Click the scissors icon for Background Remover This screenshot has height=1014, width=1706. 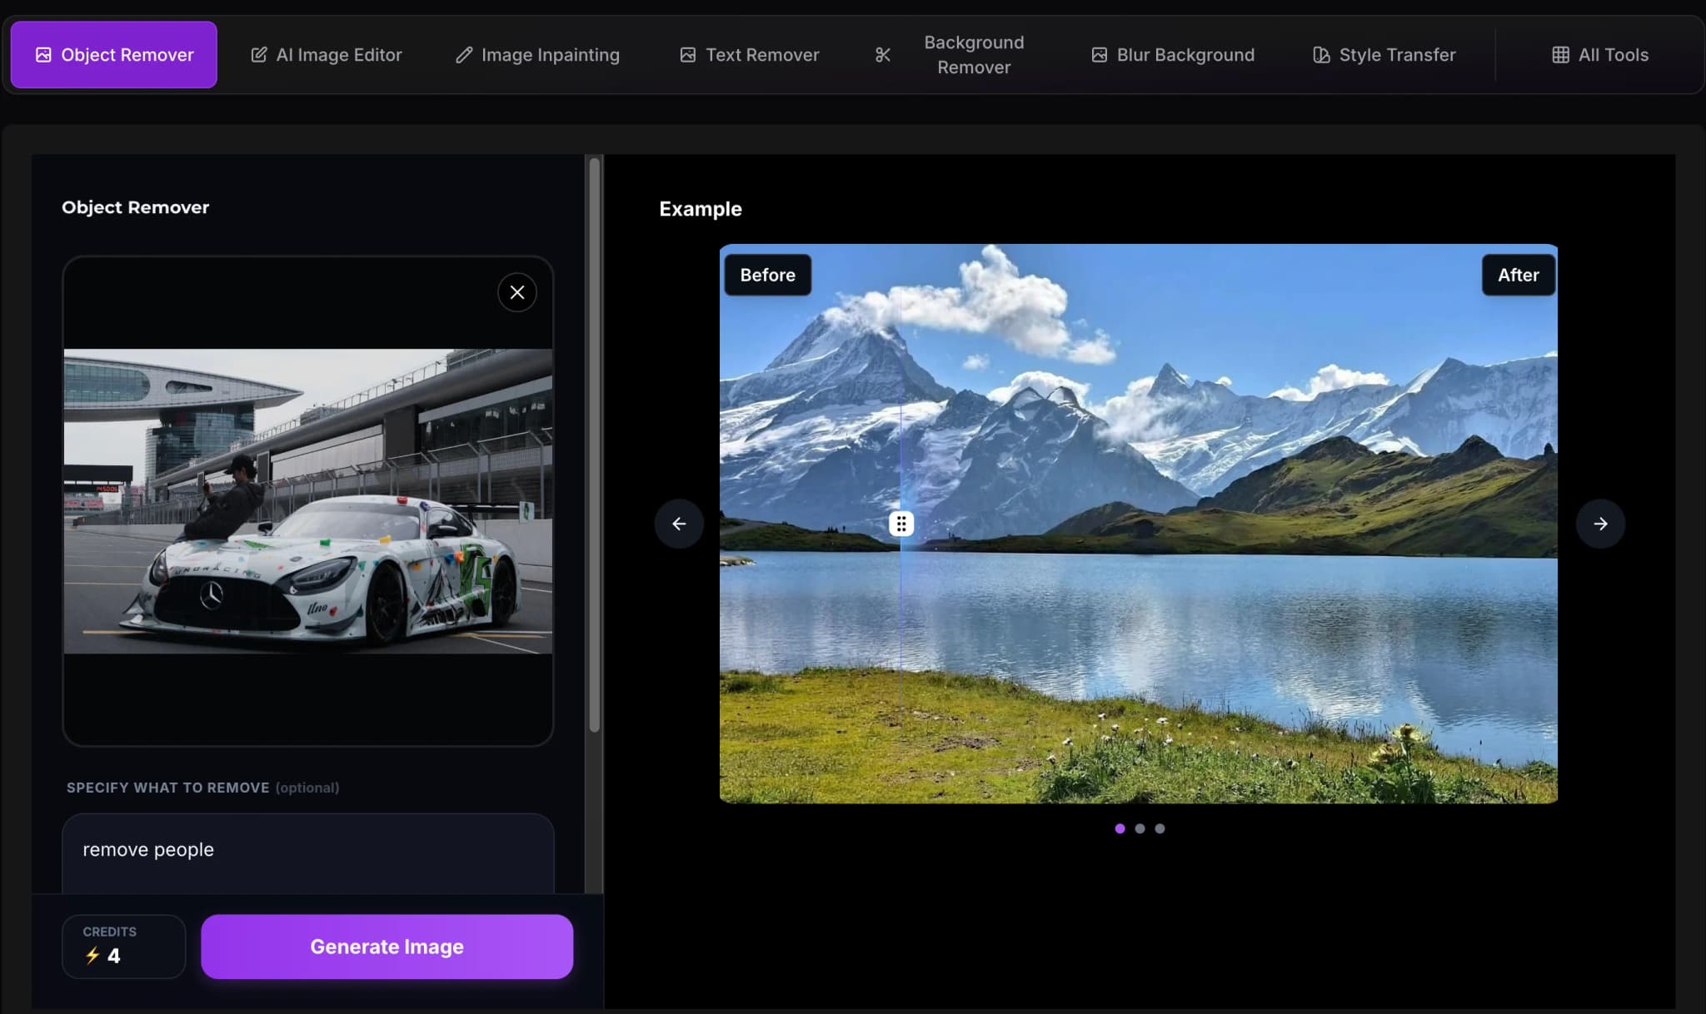click(883, 55)
